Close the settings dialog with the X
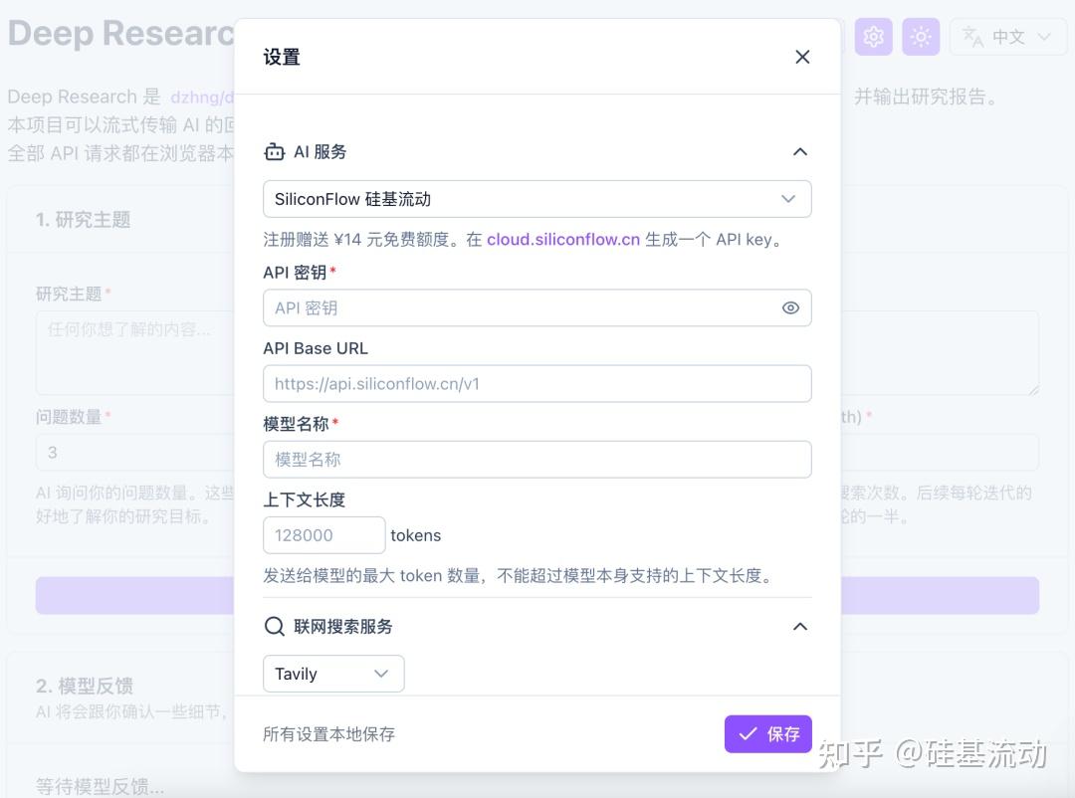Image resolution: width=1075 pixels, height=798 pixels. click(802, 57)
